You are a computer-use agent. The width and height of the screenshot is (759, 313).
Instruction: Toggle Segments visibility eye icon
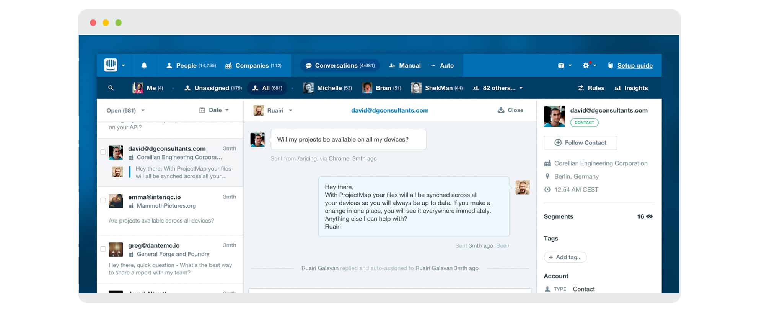tap(649, 216)
